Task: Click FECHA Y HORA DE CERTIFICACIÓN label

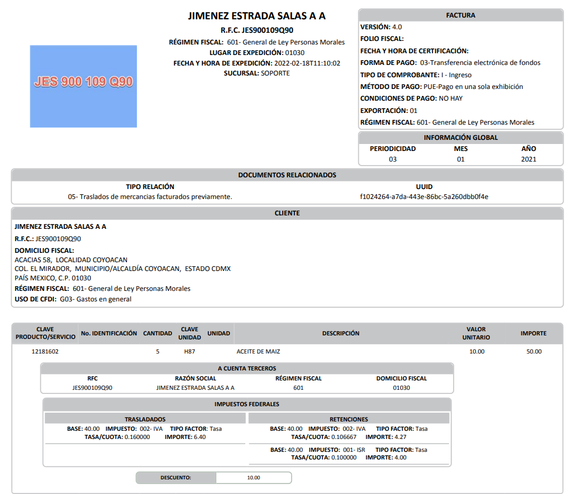Action: coord(414,51)
